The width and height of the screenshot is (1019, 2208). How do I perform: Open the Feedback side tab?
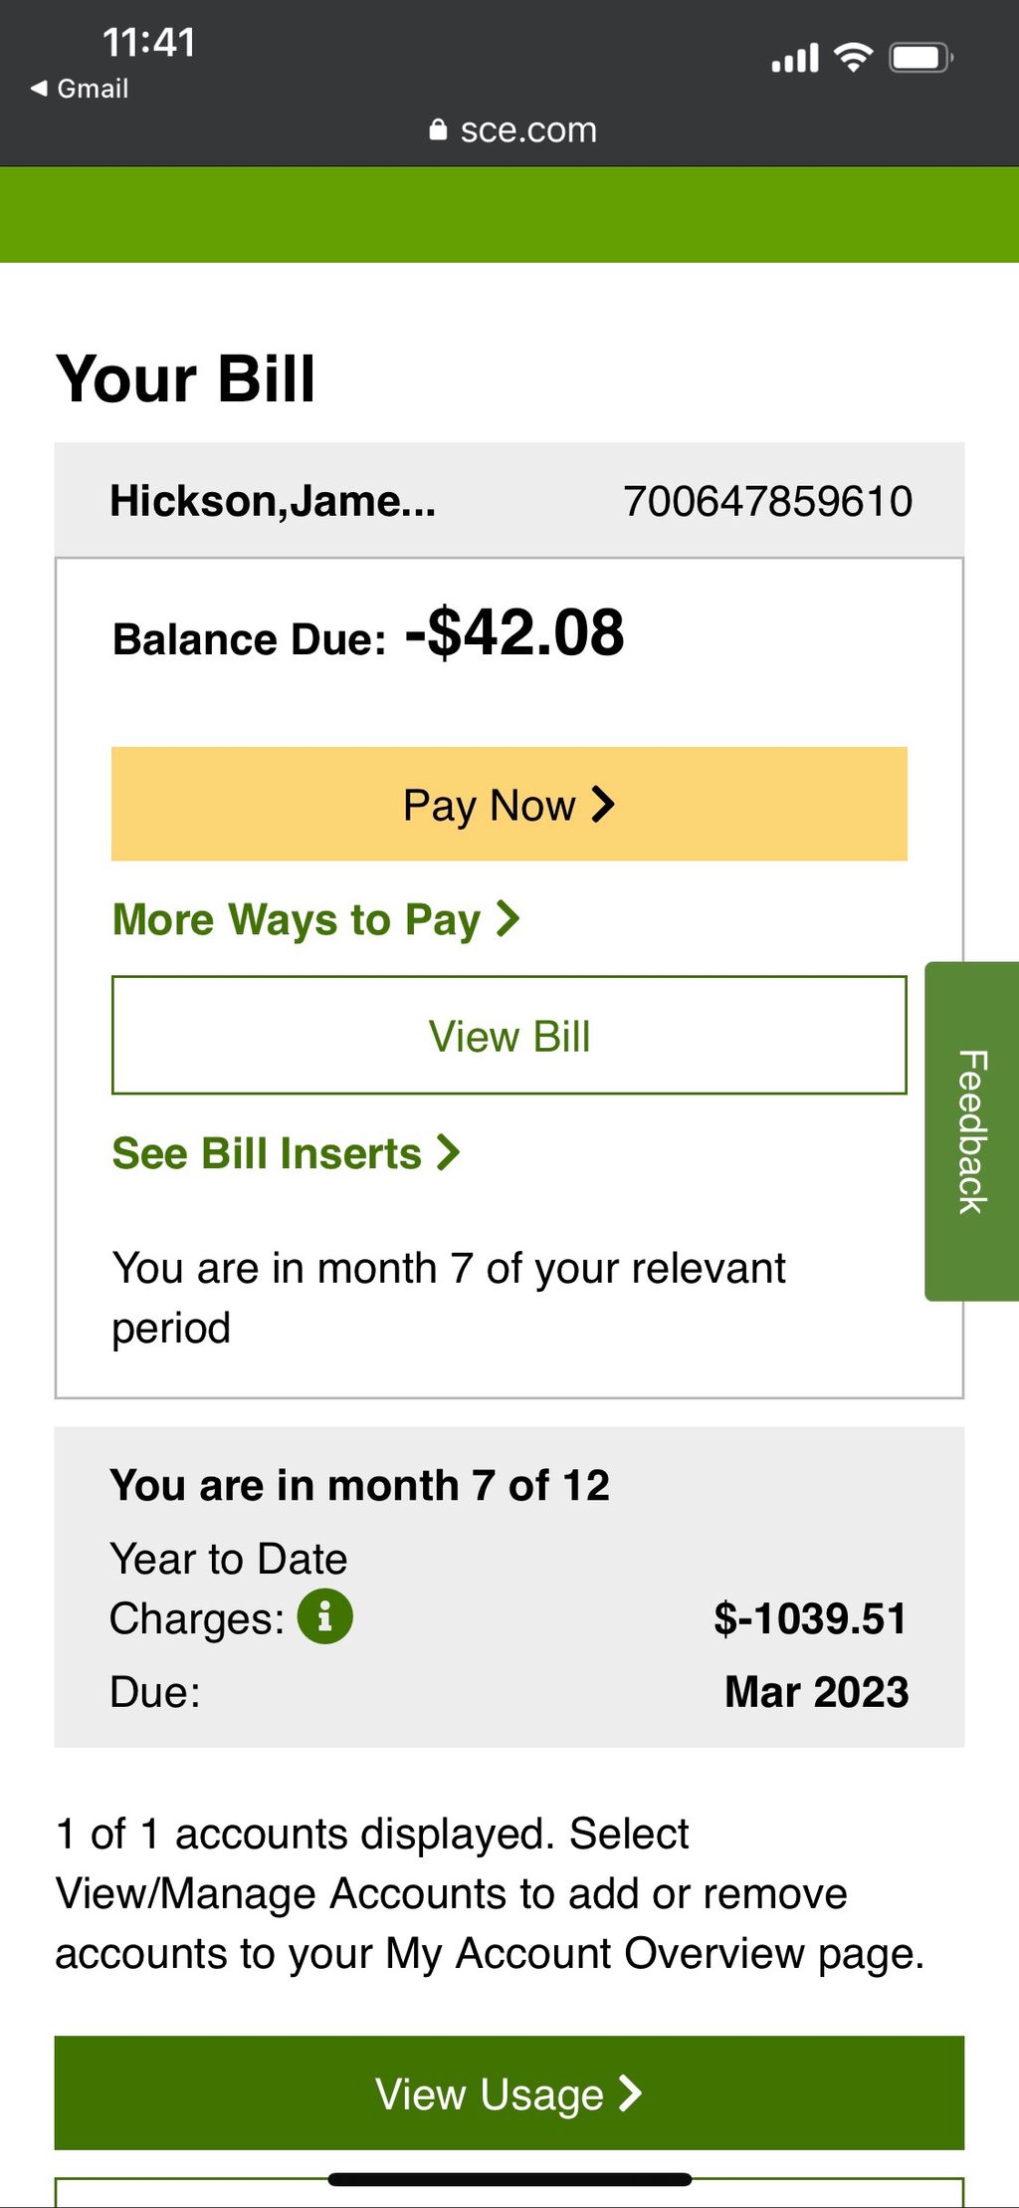coord(972,1131)
